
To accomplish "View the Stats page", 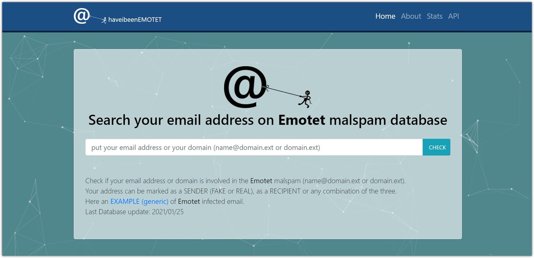I will coord(434,16).
